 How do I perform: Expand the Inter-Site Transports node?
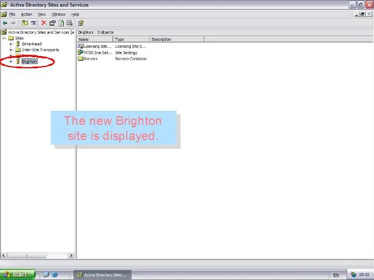11,50
